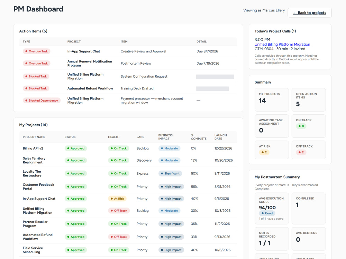
Task: Click 'System Configuration Request' item
Action: tap(144, 76)
